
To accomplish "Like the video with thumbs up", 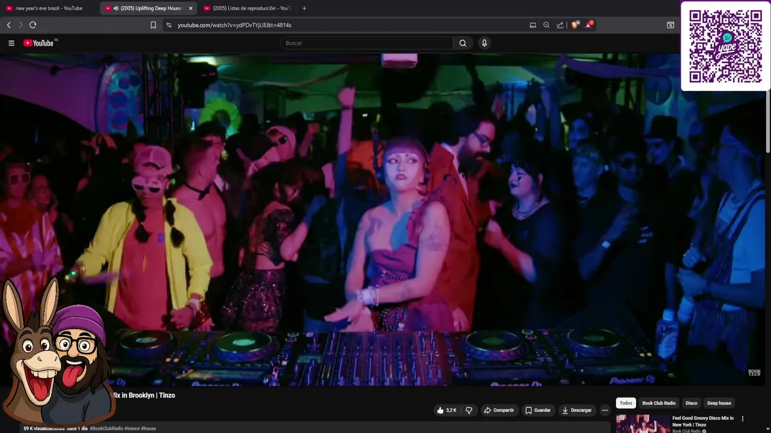I will pyautogui.click(x=446, y=410).
